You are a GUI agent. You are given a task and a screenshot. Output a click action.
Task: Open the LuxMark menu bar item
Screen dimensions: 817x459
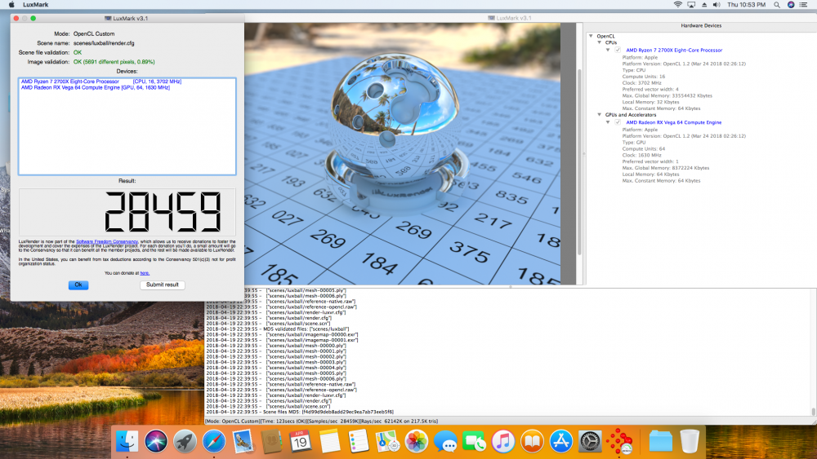click(x=35, y=5)
